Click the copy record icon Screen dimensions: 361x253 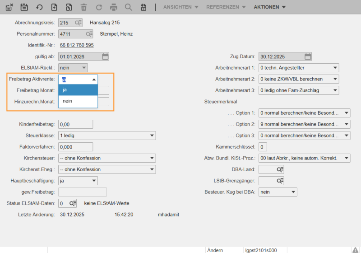tap(69, 7)
